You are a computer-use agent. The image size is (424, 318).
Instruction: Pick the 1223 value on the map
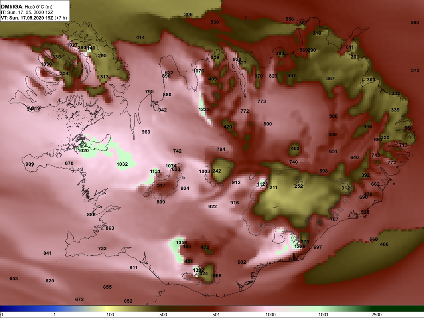point(204,109)
